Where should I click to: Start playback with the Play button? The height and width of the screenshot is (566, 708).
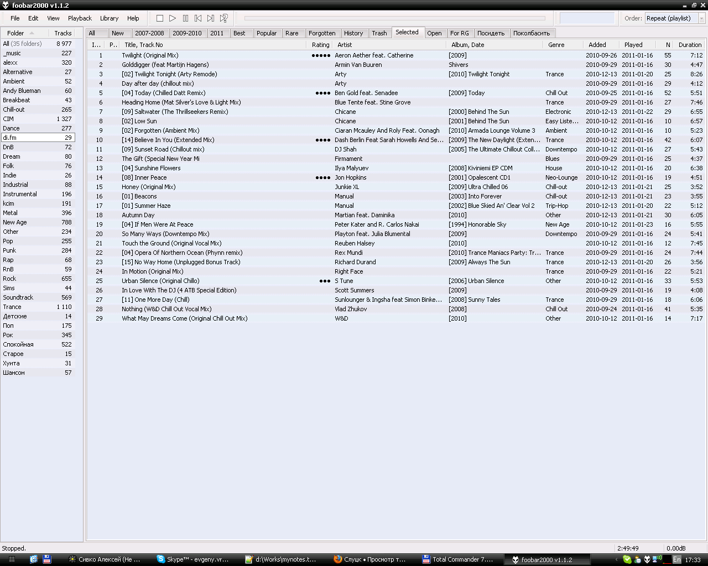pyautogui.click(x=173, y=18)
